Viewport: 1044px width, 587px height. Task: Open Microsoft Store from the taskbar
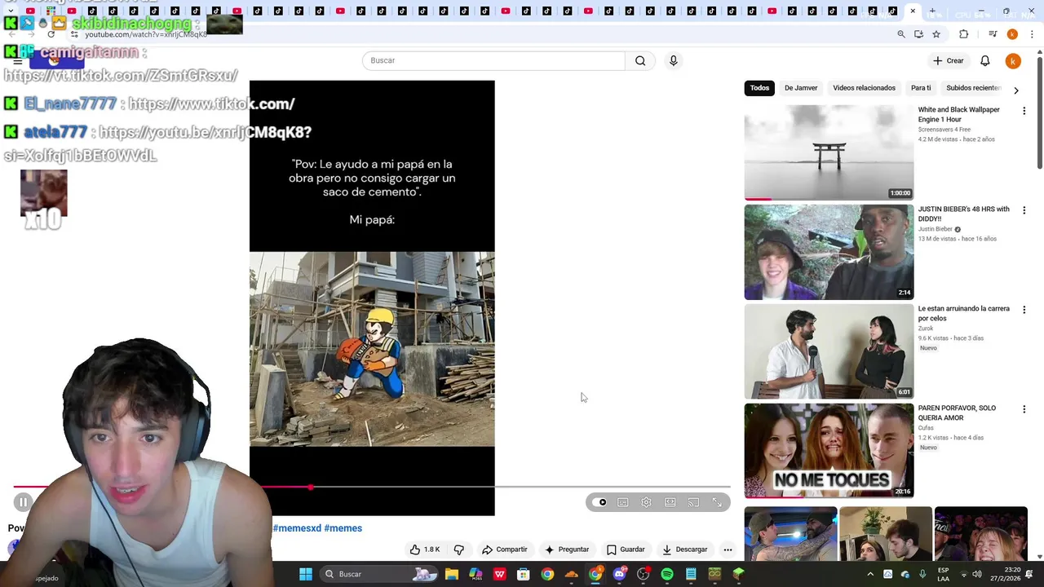(x=524, y=574)
